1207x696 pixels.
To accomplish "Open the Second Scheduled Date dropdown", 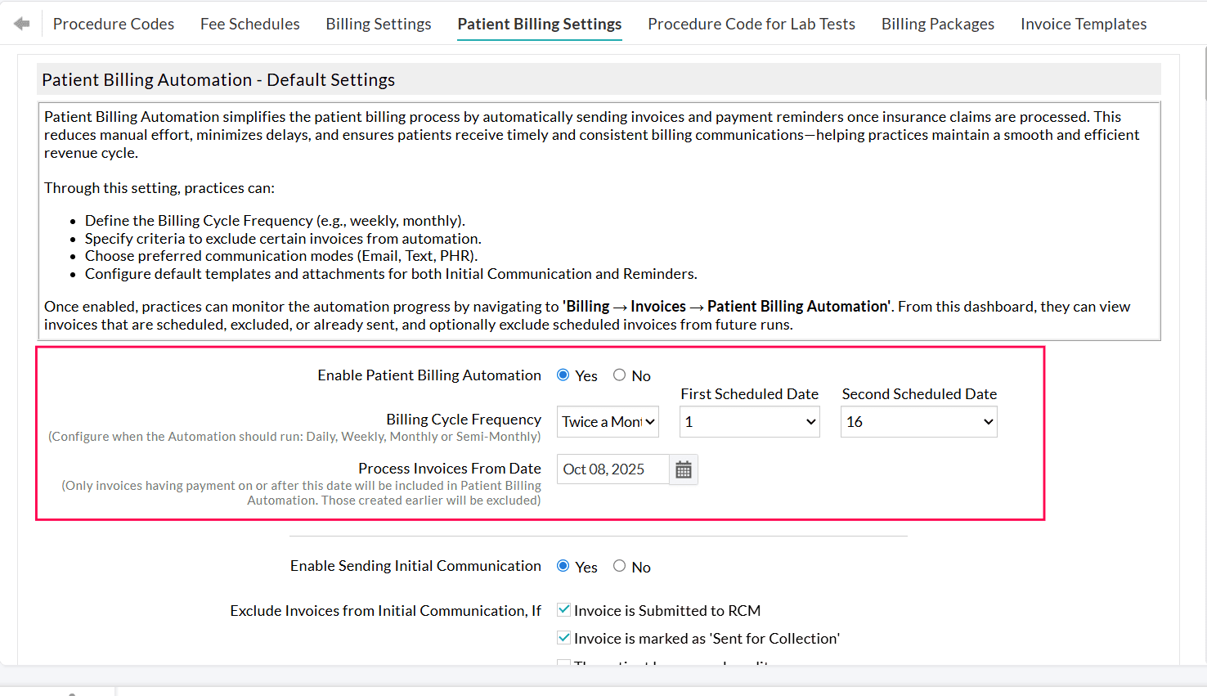I will [x=918, y=421].
